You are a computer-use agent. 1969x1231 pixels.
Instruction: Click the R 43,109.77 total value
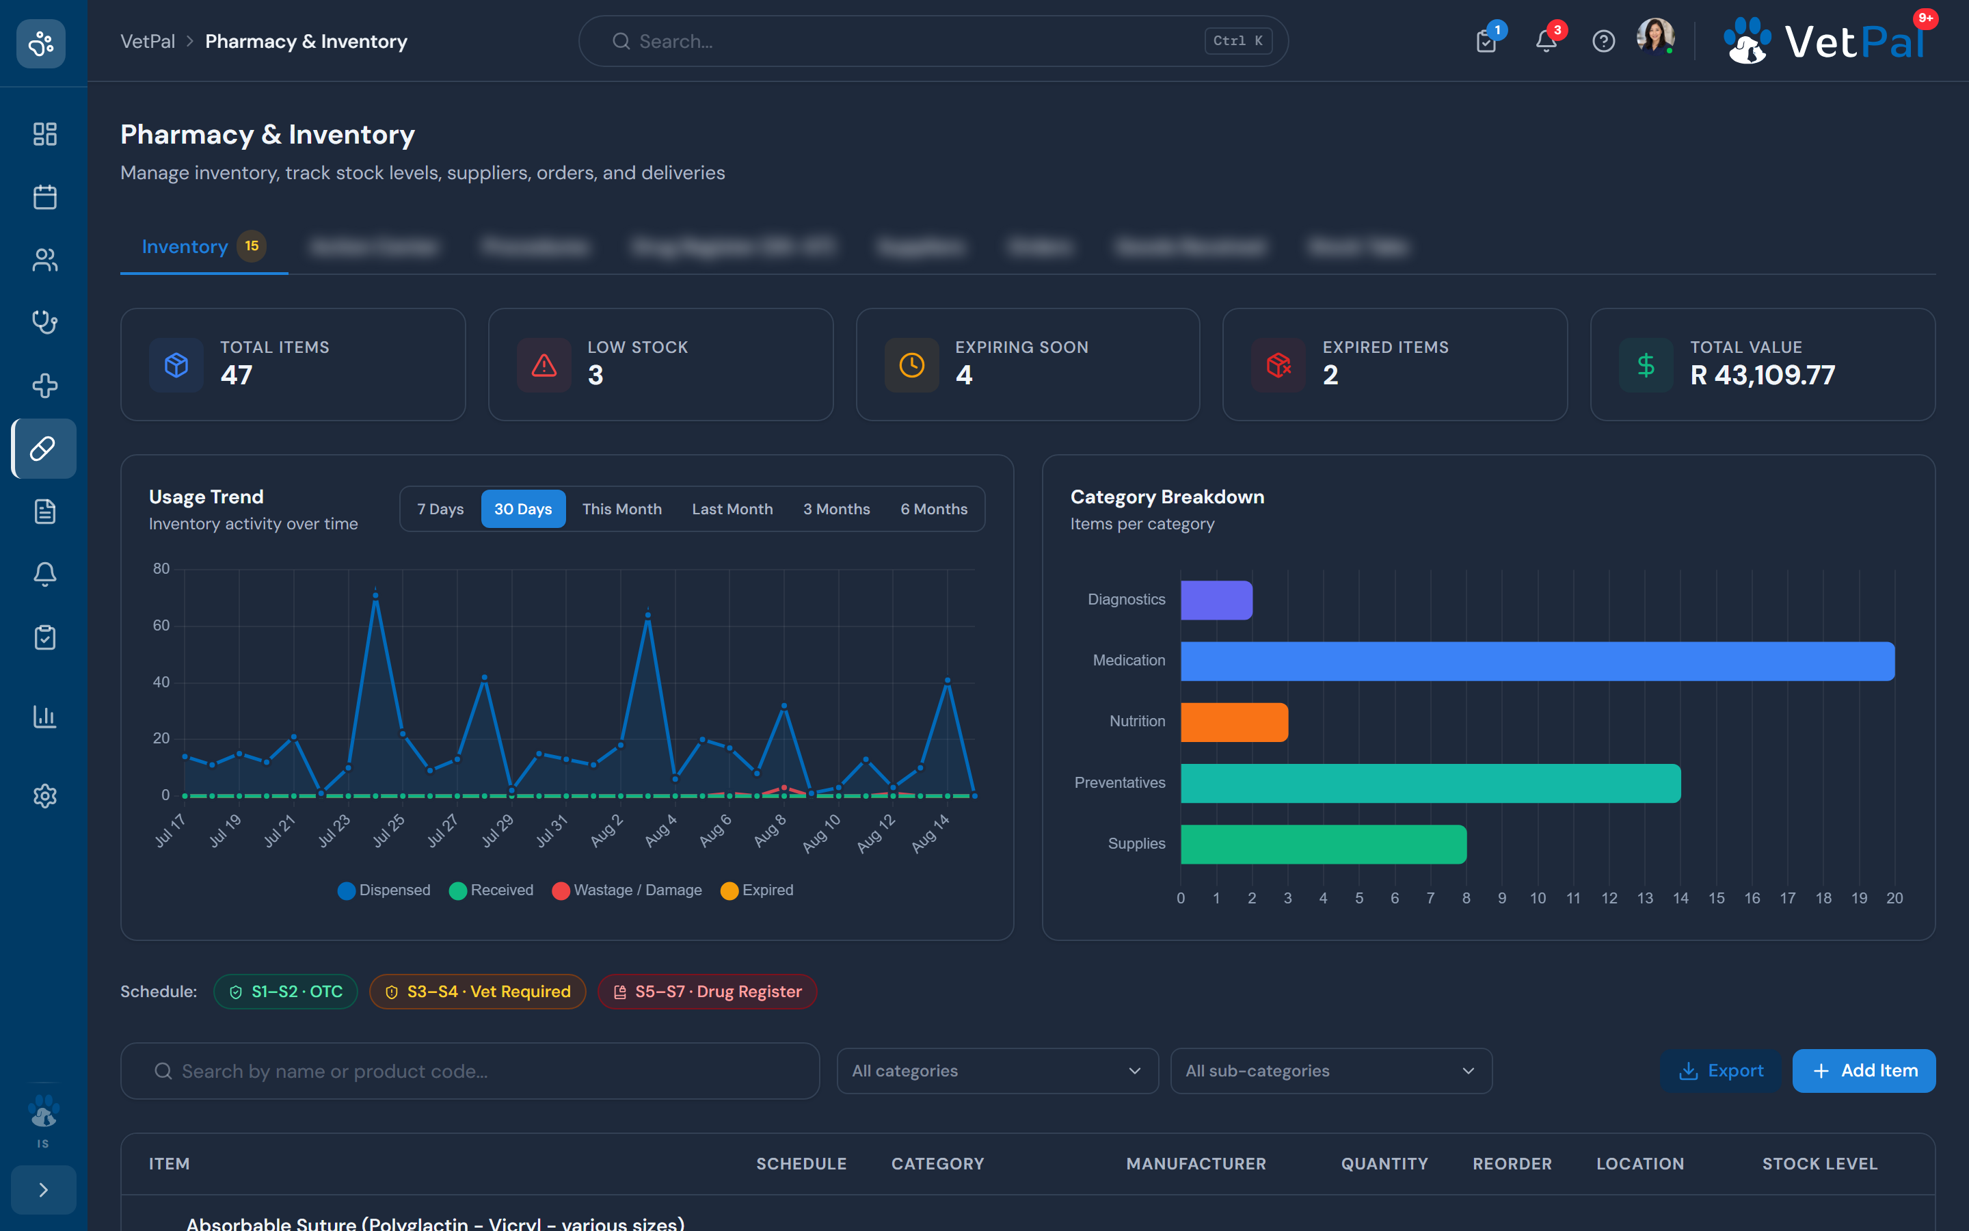point(1763,375)
